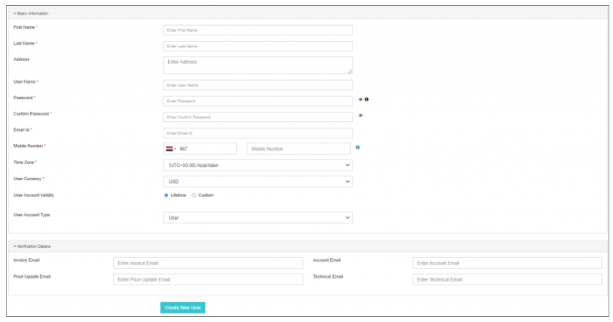The image size is (613, 322).
Task: Open the User Currency dropdown
Action: pyautogui.click(x=258, y=182)
